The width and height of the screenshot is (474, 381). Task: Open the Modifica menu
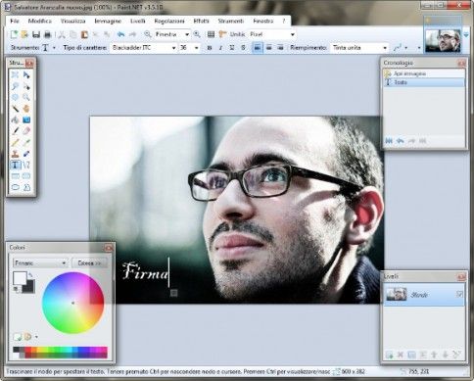pyautogui.click(x=40, y=21)
